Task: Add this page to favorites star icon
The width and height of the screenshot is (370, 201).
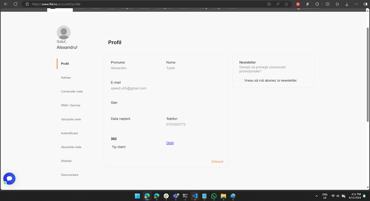Action: 287,4
